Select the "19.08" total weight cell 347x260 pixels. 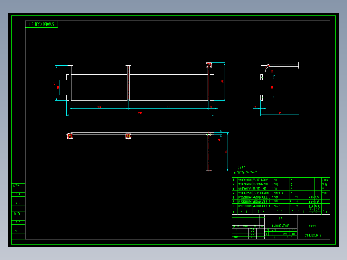318,206
